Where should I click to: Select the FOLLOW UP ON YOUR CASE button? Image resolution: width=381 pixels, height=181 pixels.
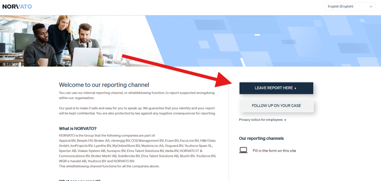[276, 106]
